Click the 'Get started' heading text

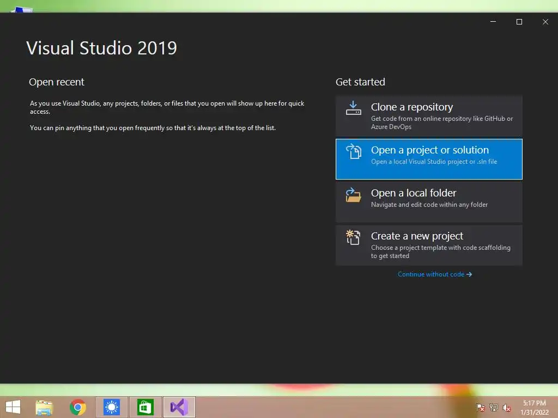360,82
